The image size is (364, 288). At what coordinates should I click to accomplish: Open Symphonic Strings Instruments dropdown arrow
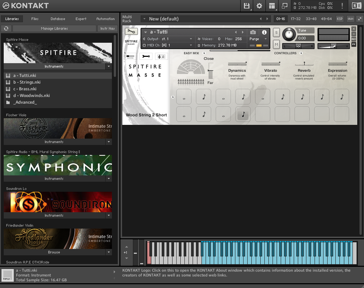tap(109, 179)
